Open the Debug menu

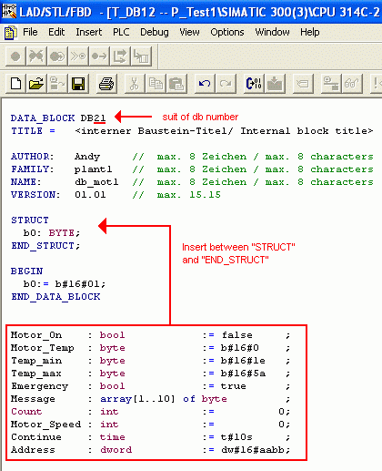tap(155, 32)
